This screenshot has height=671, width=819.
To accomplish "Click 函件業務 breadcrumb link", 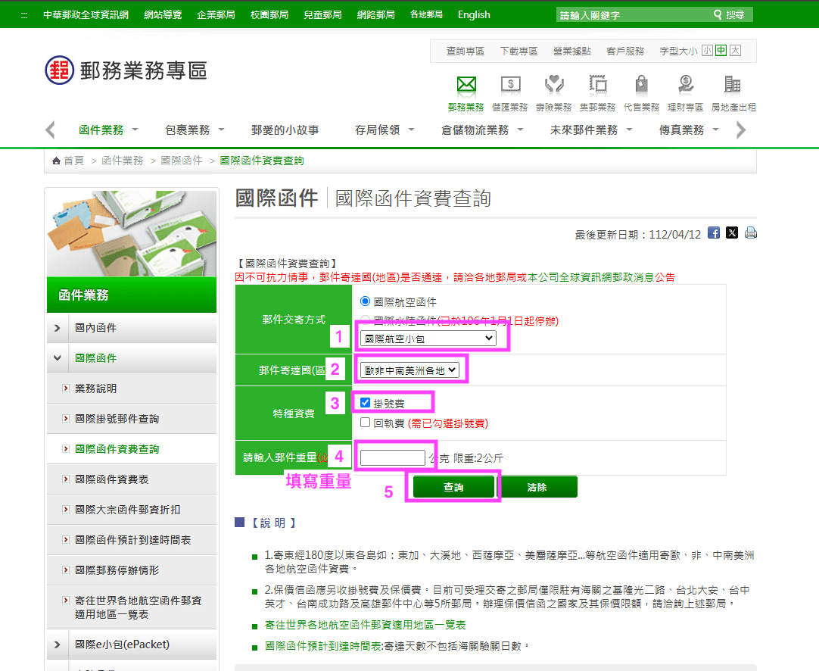I will (122, 161).
